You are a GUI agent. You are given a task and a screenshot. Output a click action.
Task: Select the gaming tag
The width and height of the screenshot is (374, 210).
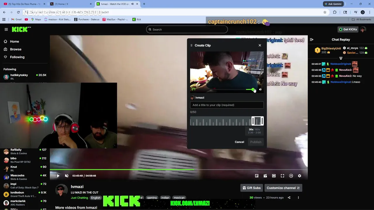click(152, 198)
